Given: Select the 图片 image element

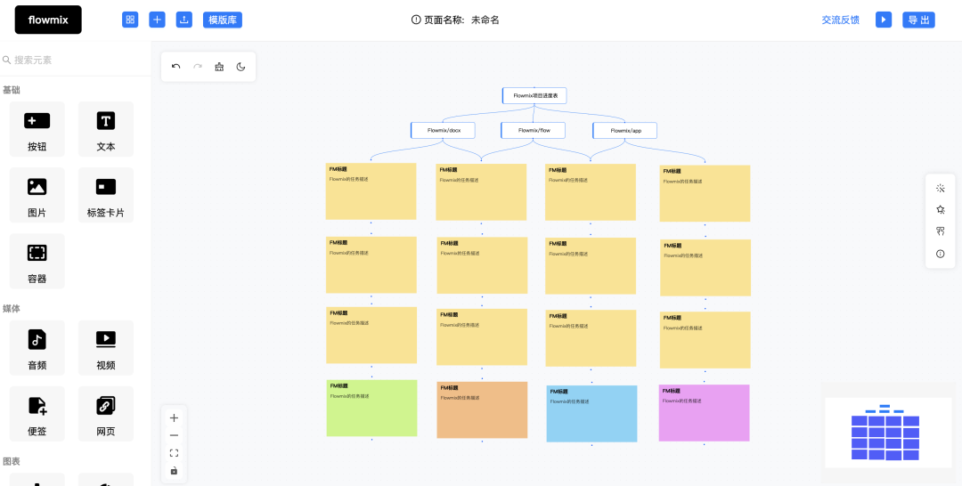Looking at the screenshot, I should point(37,195).
